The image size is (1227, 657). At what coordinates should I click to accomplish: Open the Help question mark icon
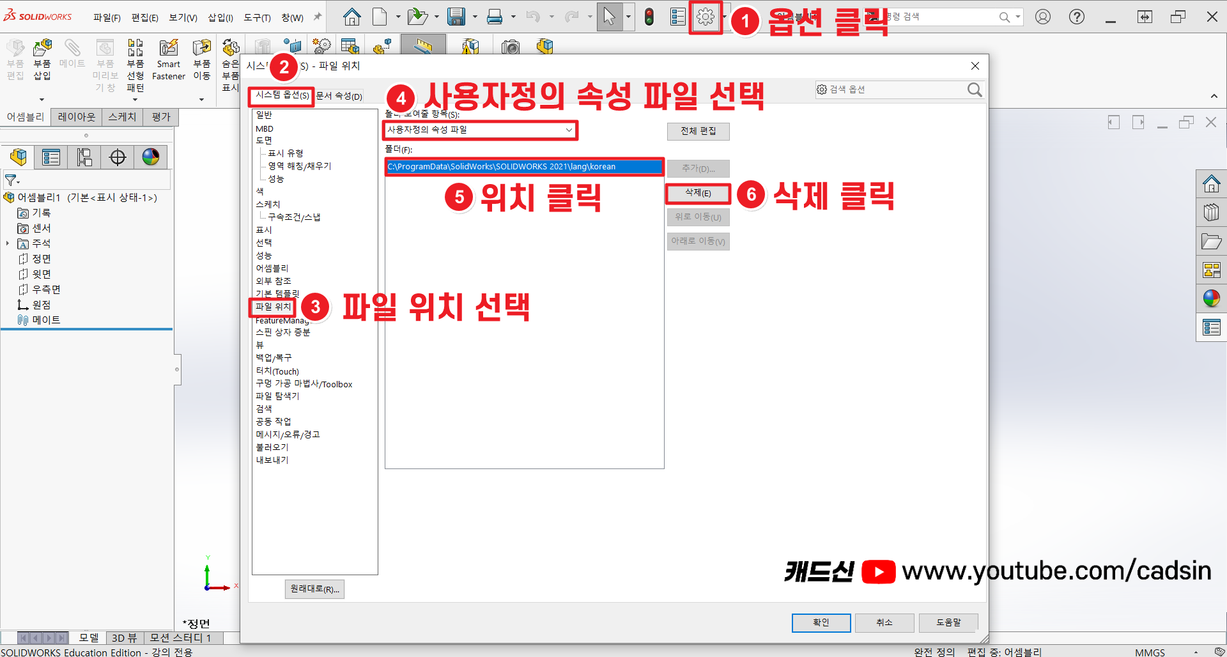pos(1077,17)
